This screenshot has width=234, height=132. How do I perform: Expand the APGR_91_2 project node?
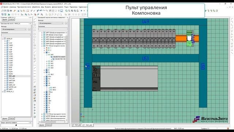pyautogui.click(x=3, y=91)
